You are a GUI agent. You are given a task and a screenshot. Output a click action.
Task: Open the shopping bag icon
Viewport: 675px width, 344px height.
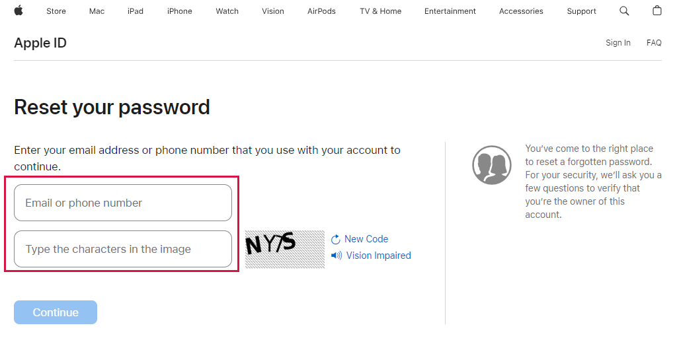[657, 11]
